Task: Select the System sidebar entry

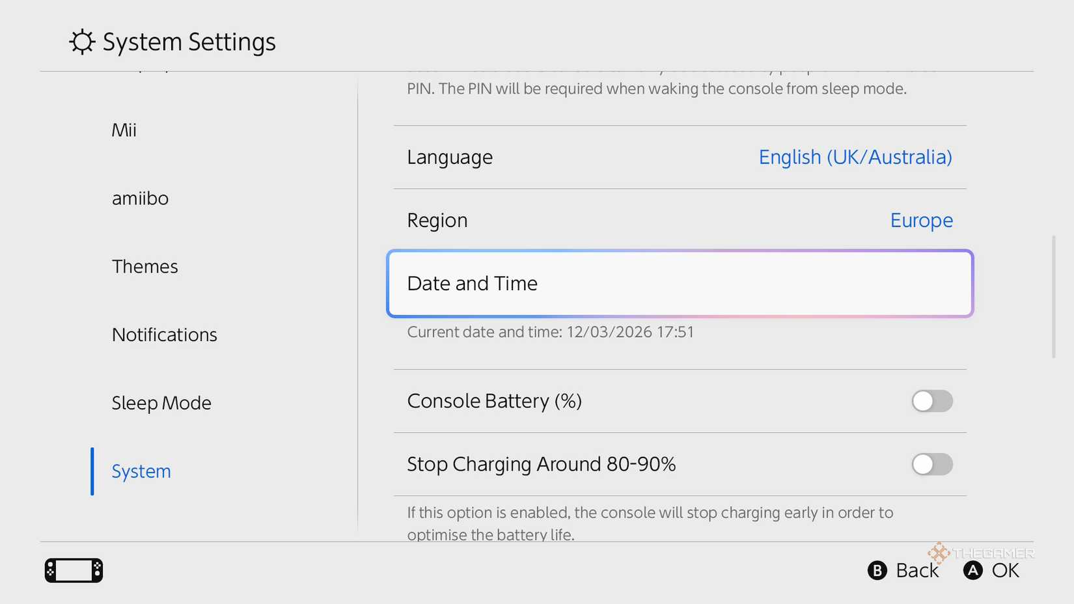Action: (x=141, y=471)
